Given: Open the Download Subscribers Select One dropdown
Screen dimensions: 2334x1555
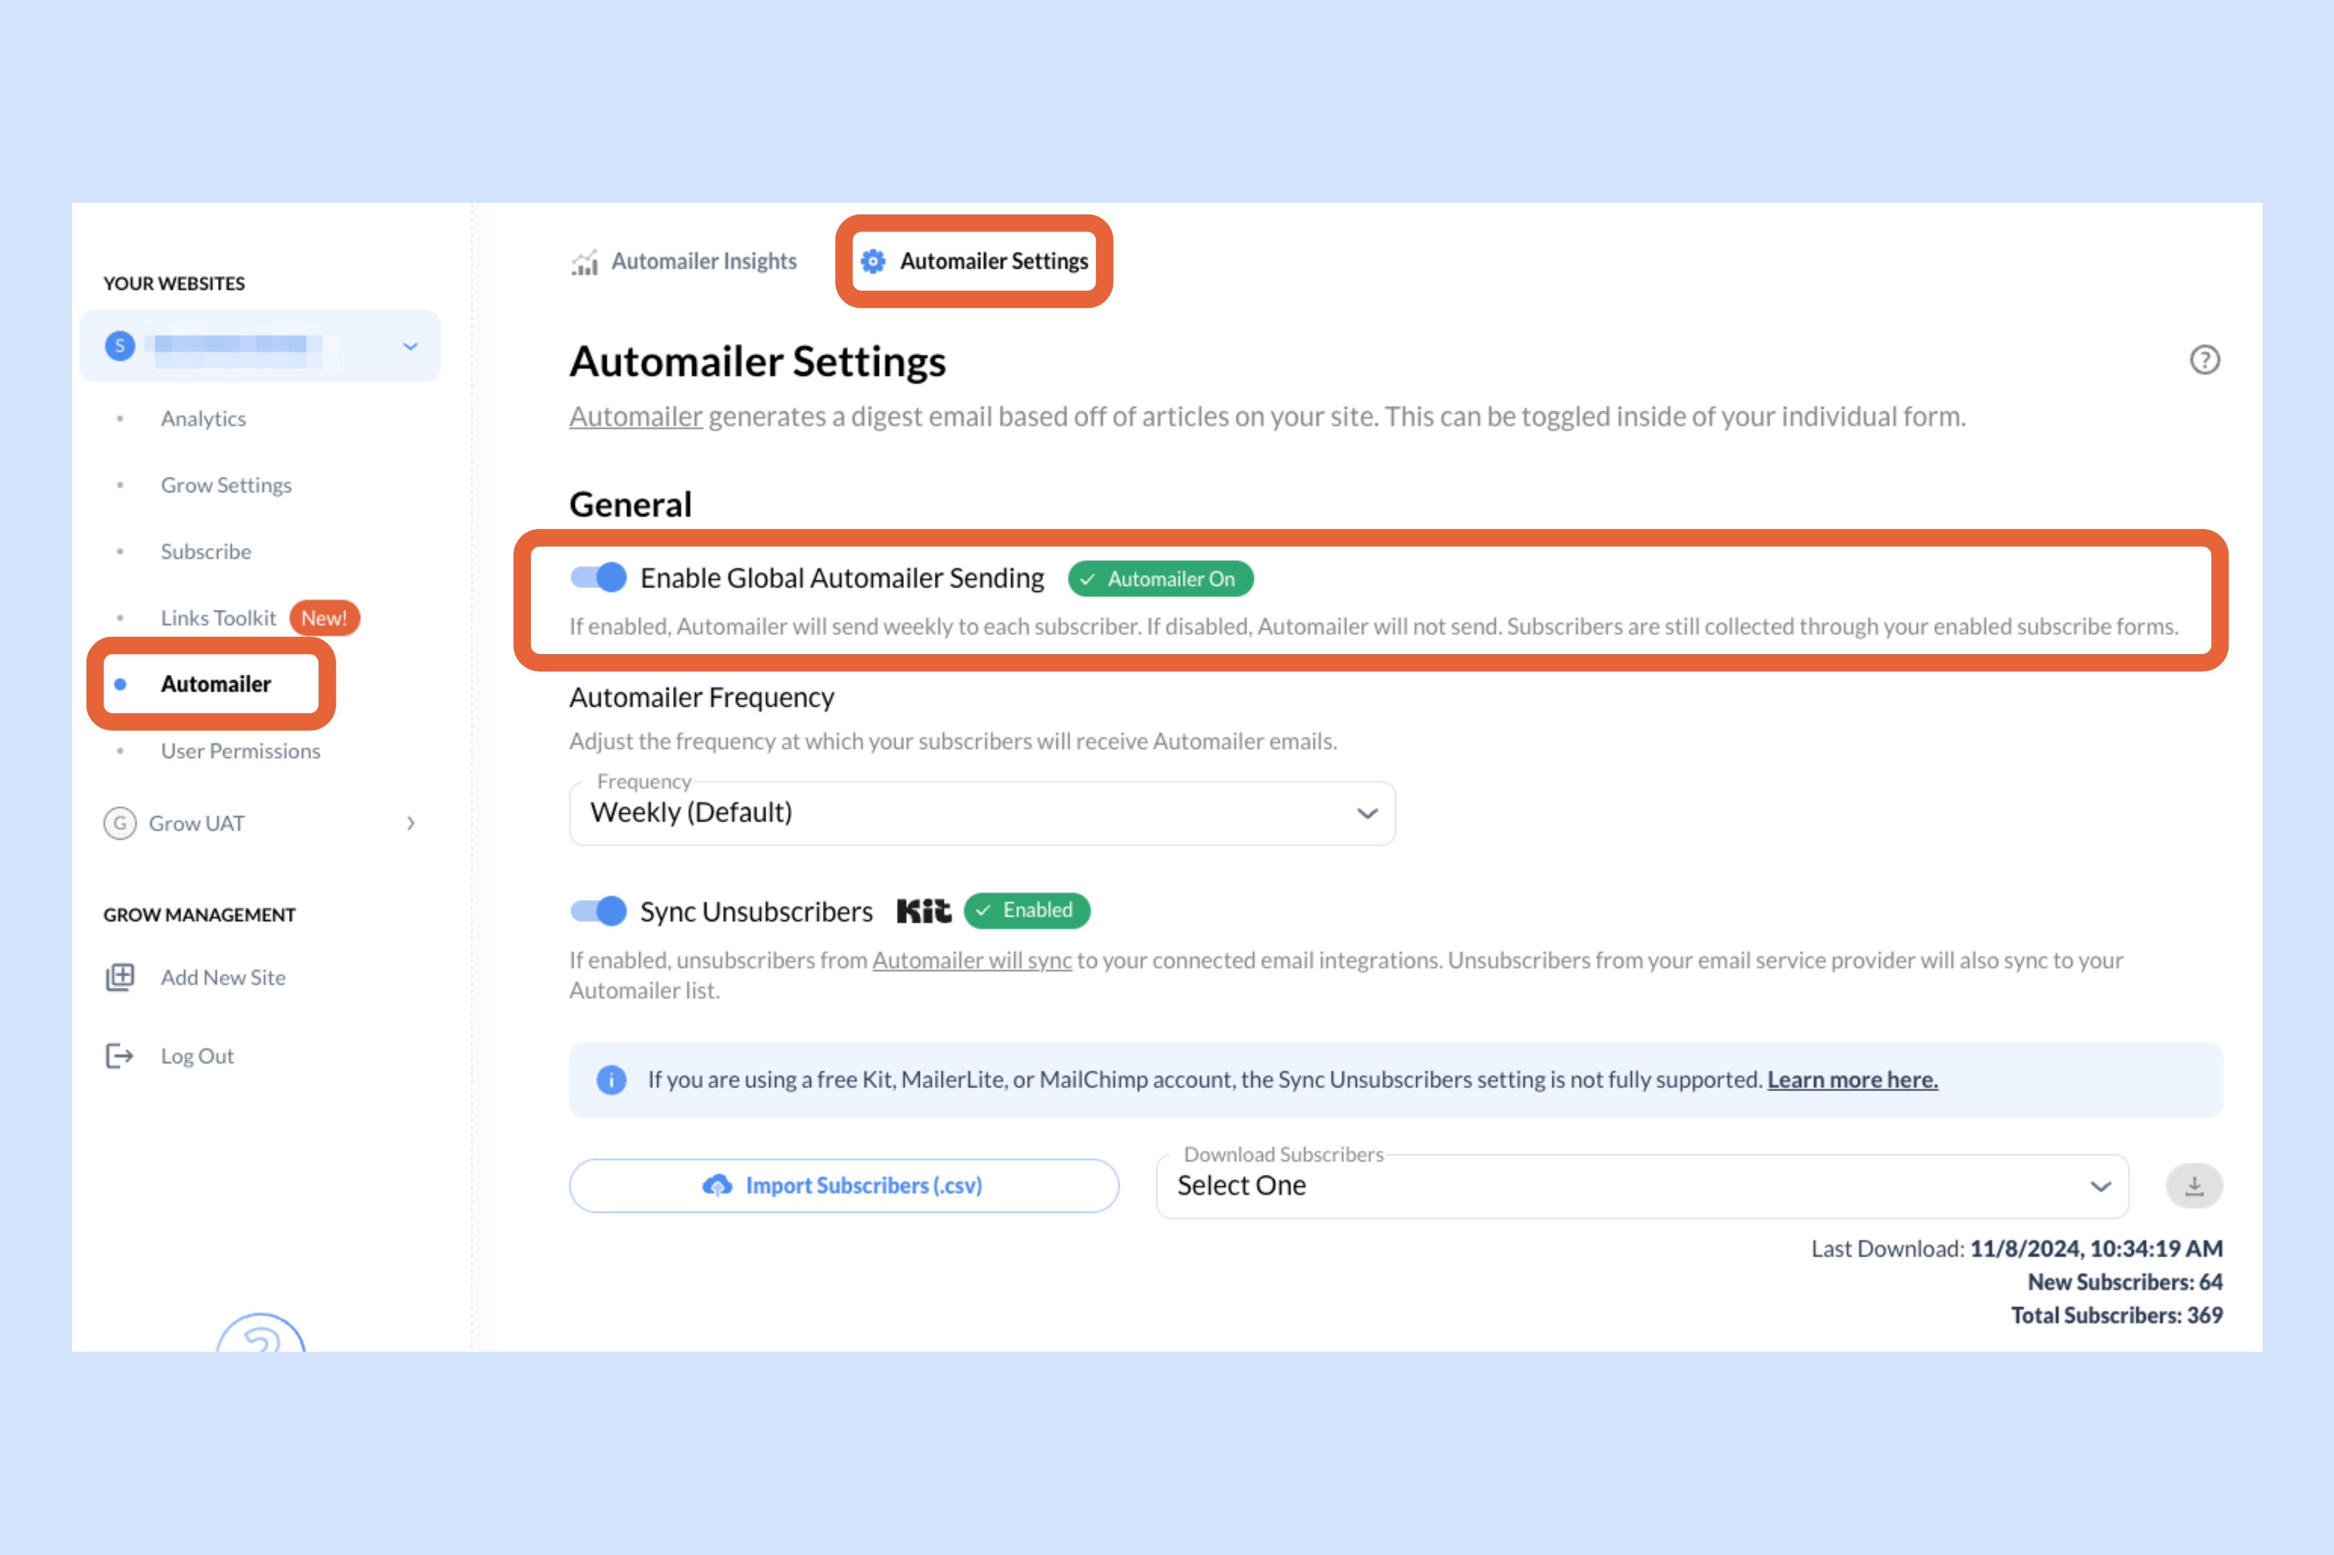Looking at the screenshot, I should click(1642, 1186).
